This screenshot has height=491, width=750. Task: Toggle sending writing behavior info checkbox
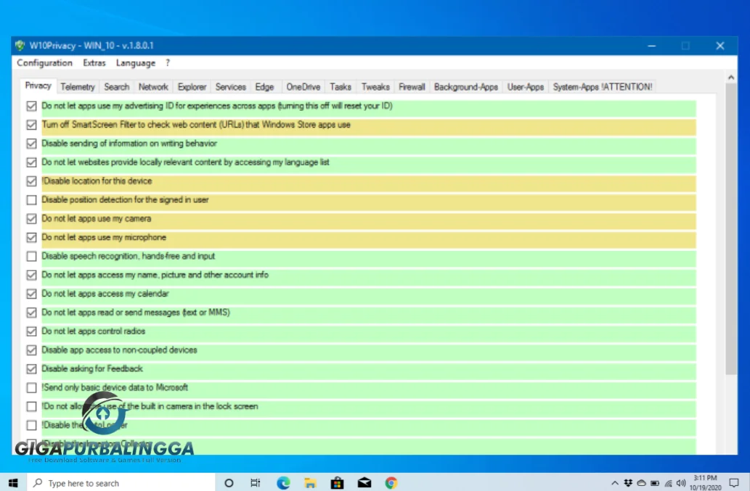pos(31,144)
